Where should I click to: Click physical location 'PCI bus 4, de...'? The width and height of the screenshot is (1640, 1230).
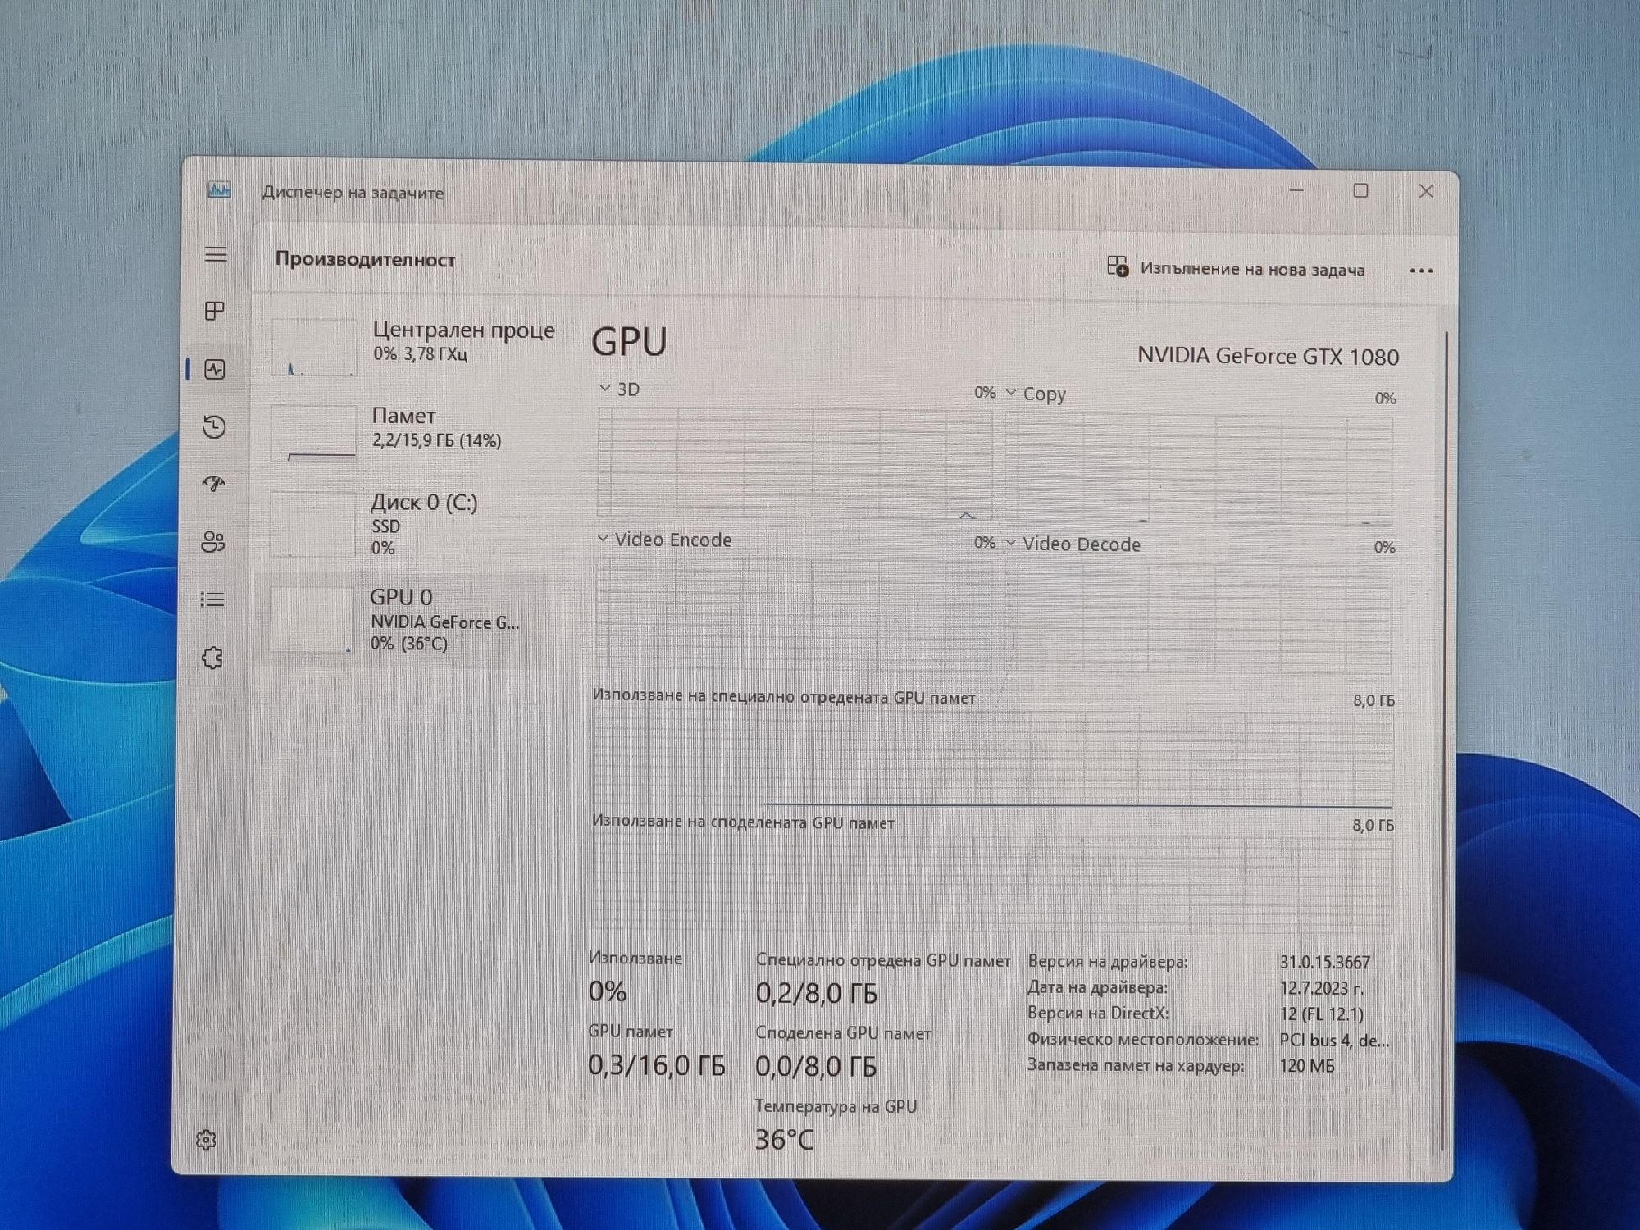pos(1334,1041)
